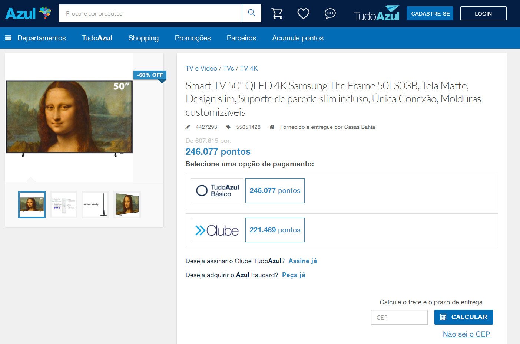This screenshot has height=344, width=520.
Task: Open the Shopping menu item
Action: [143, 38]
